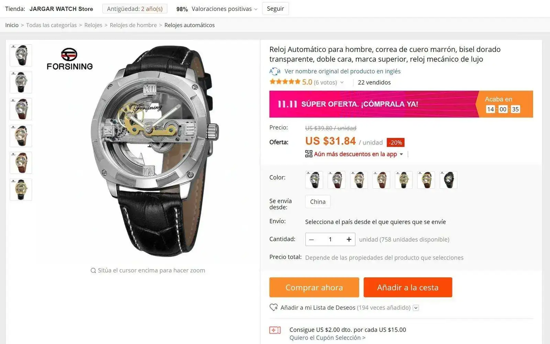The width and height of the screenshot is (550, 344).
Task: Click the coupon ticket icon
Action: [275, 330]
